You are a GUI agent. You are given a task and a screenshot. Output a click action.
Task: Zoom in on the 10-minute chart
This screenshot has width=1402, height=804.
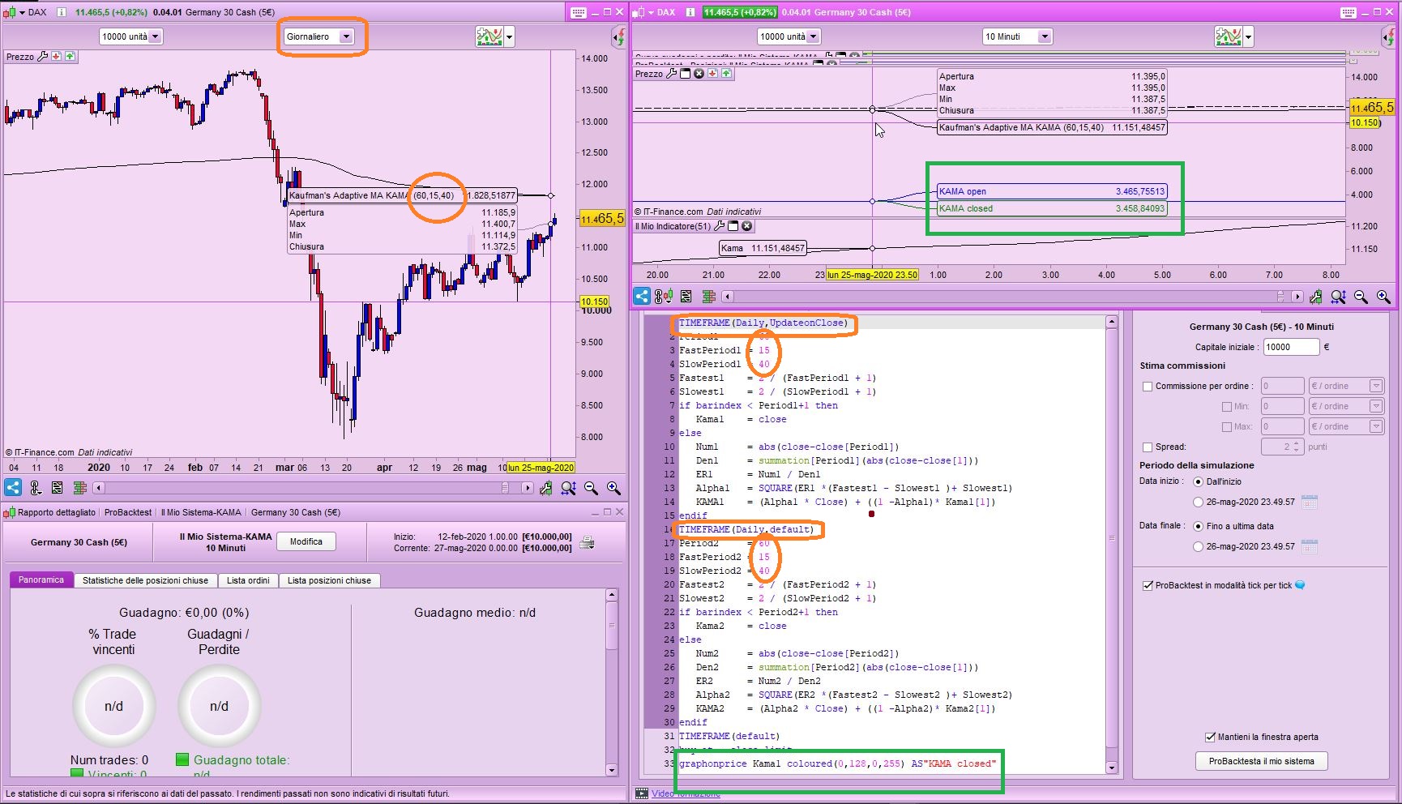[1384, 297]
